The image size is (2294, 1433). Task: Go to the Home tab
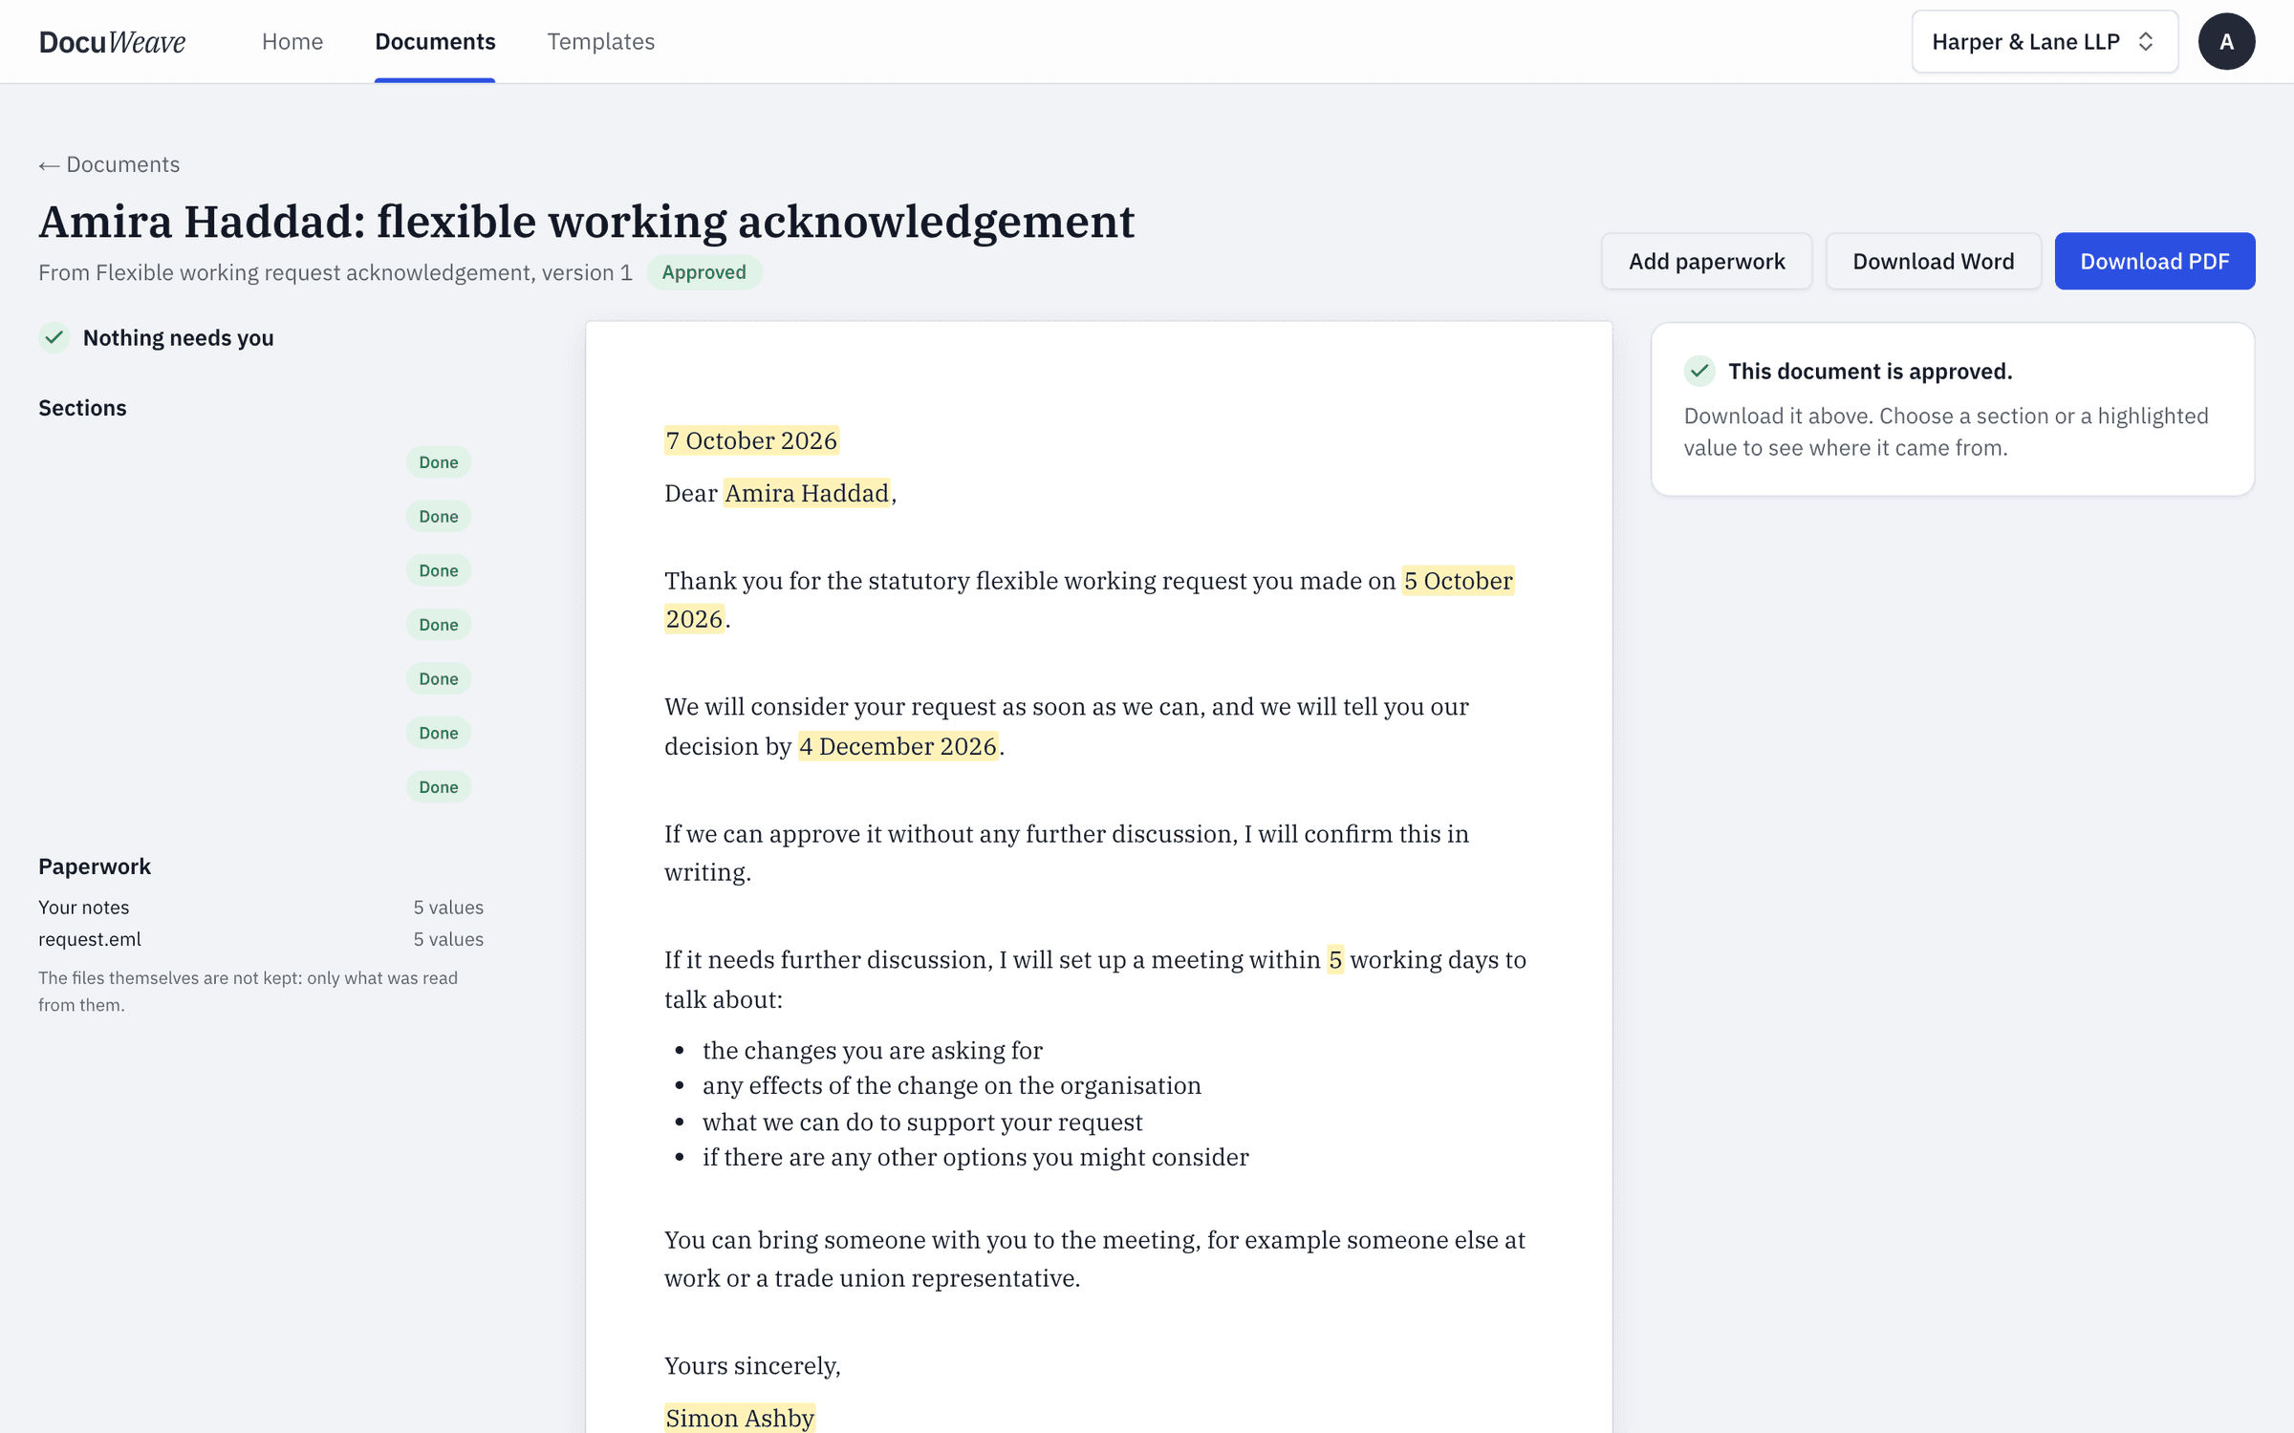point(292,41)
